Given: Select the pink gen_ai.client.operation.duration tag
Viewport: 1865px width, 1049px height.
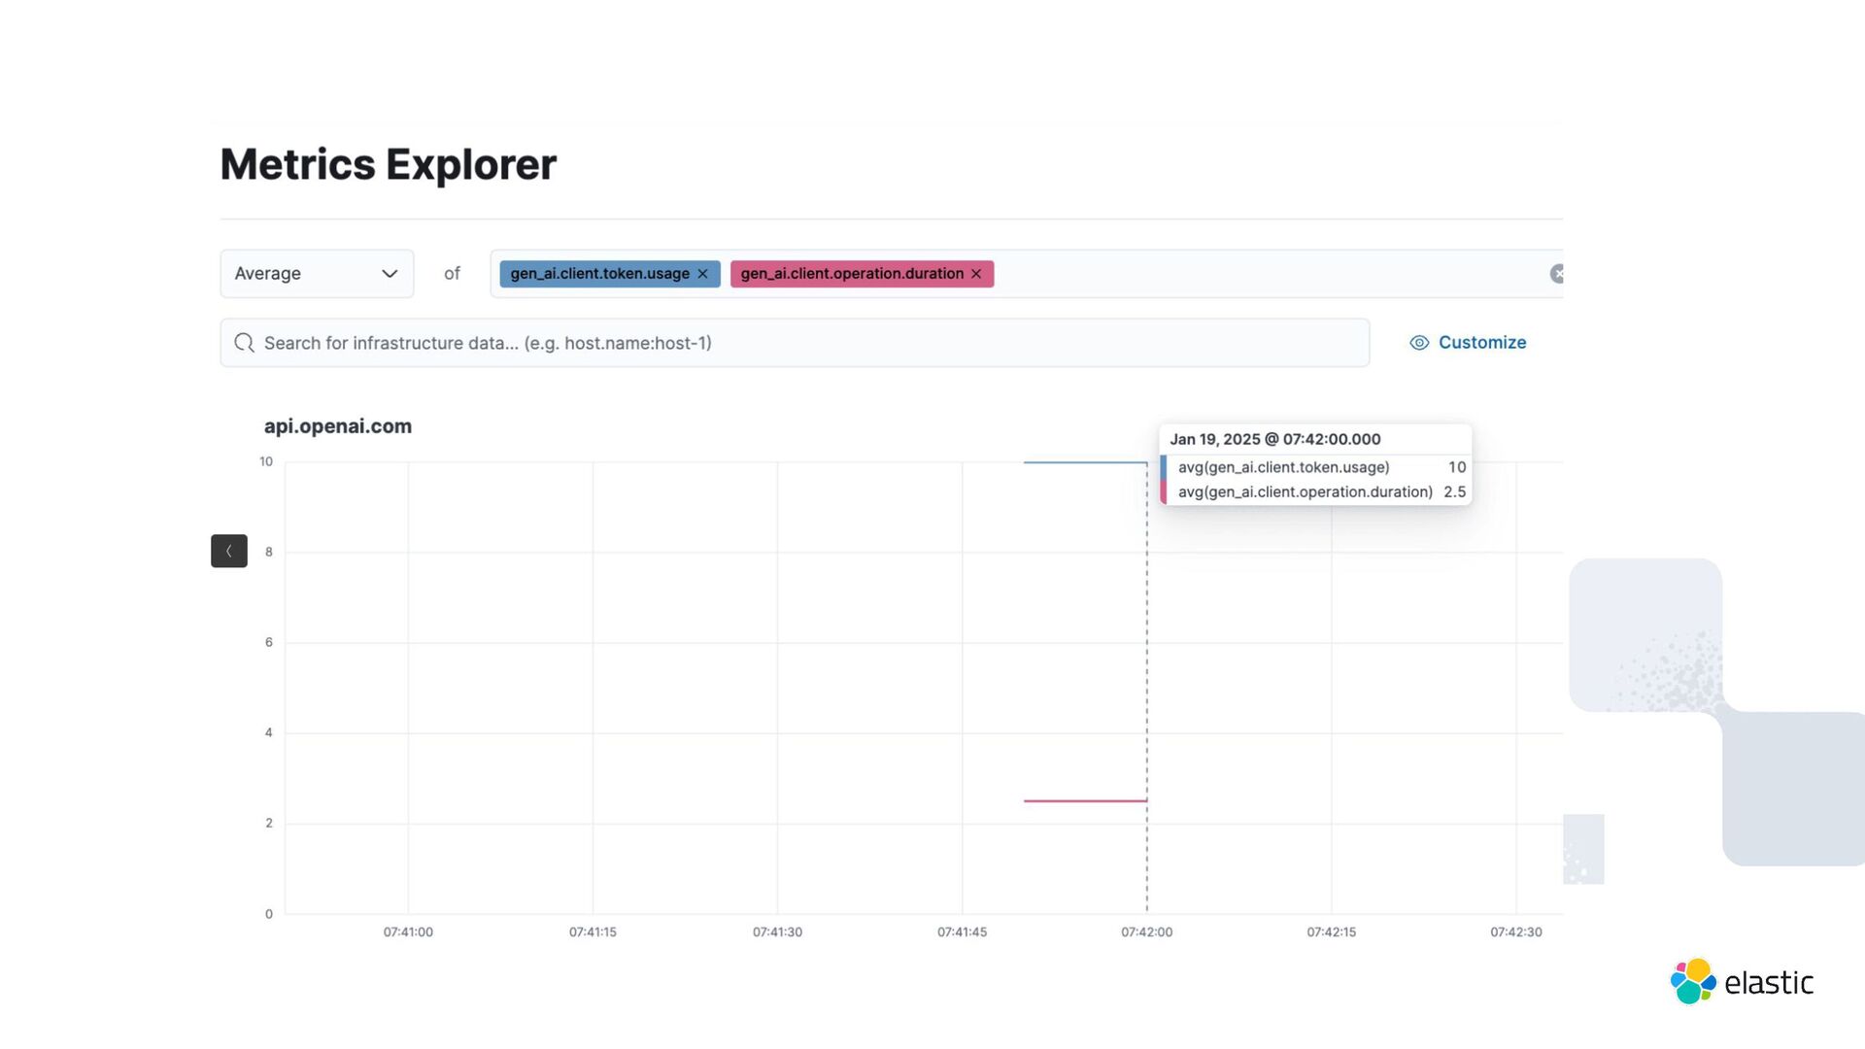Looking at the screenshot, I should click(x=851, y=274).
